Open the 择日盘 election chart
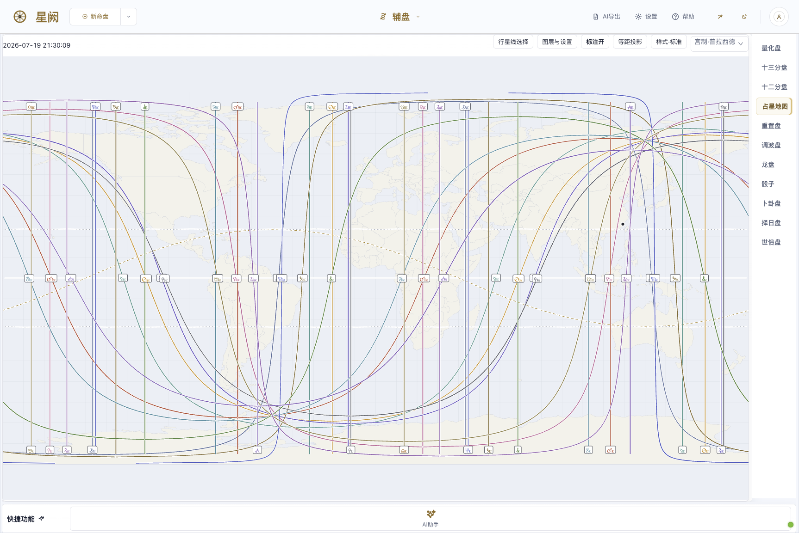799x533 pixels. 771,223
